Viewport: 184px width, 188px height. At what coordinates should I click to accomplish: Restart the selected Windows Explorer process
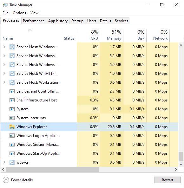click(x=168, y=180)
